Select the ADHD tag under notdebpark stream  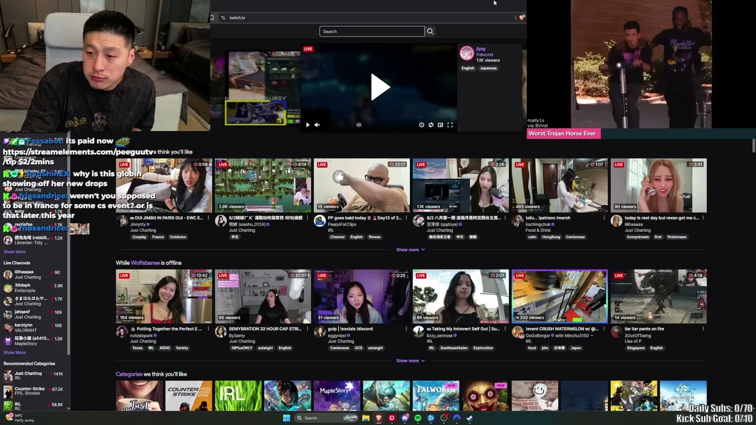click(x=165, y=348)
